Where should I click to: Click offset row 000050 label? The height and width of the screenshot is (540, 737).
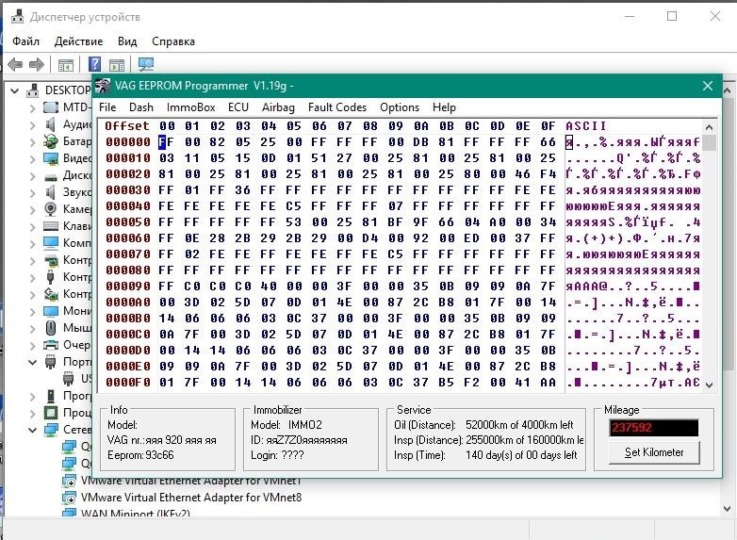[x=128, y=221]
